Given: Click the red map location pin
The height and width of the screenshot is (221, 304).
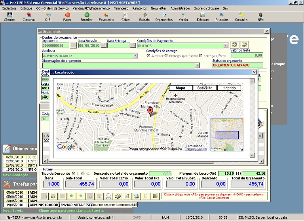Looking at the screenshot, I should tap(150, 112).
